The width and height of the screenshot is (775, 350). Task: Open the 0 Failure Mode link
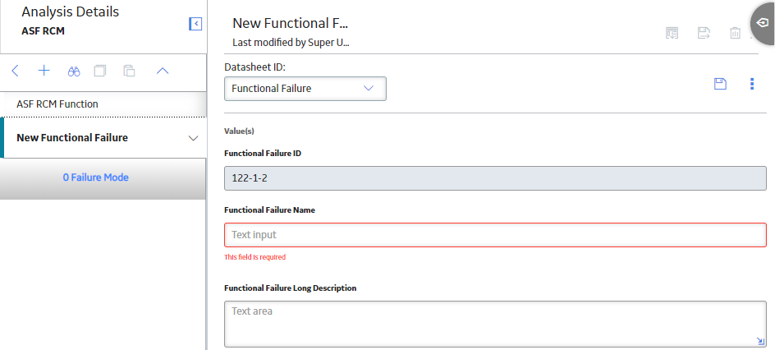pyautogui.click(x=95, y=177)
